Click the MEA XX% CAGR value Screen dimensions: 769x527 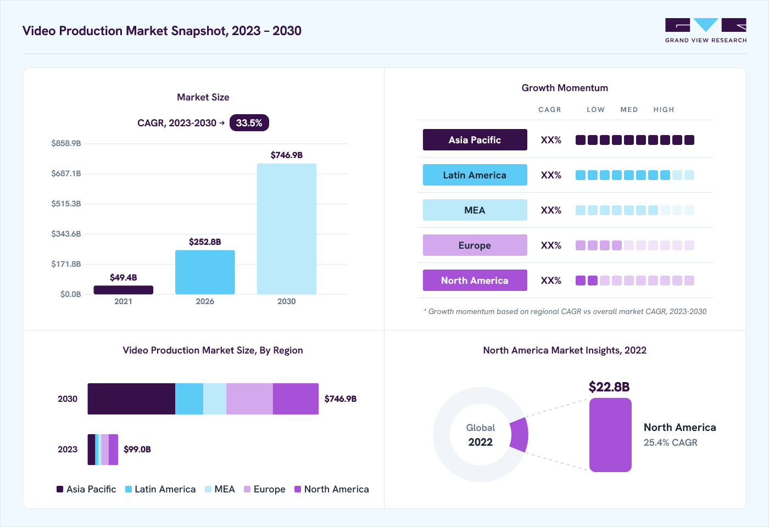click(x=551, y=210)
